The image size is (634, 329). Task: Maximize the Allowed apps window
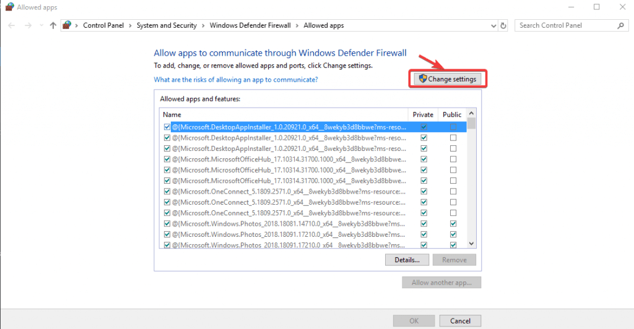(x=596, y=7)
